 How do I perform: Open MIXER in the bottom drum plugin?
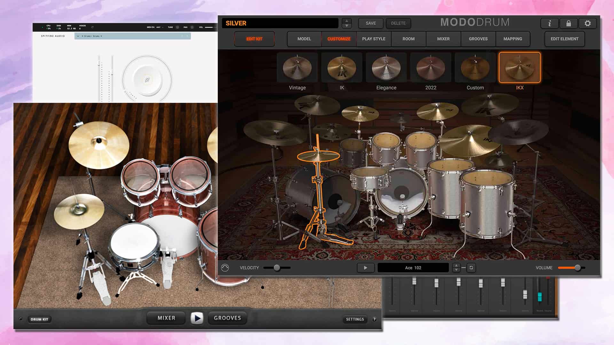pos(166,318)
